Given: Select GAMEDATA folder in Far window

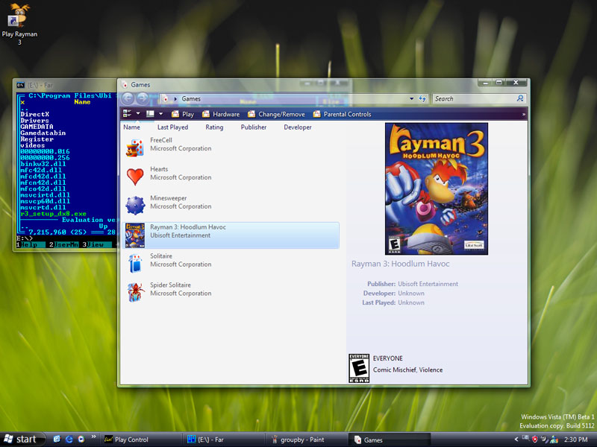Looking at the screenshot, I should (x=37, y=127).
